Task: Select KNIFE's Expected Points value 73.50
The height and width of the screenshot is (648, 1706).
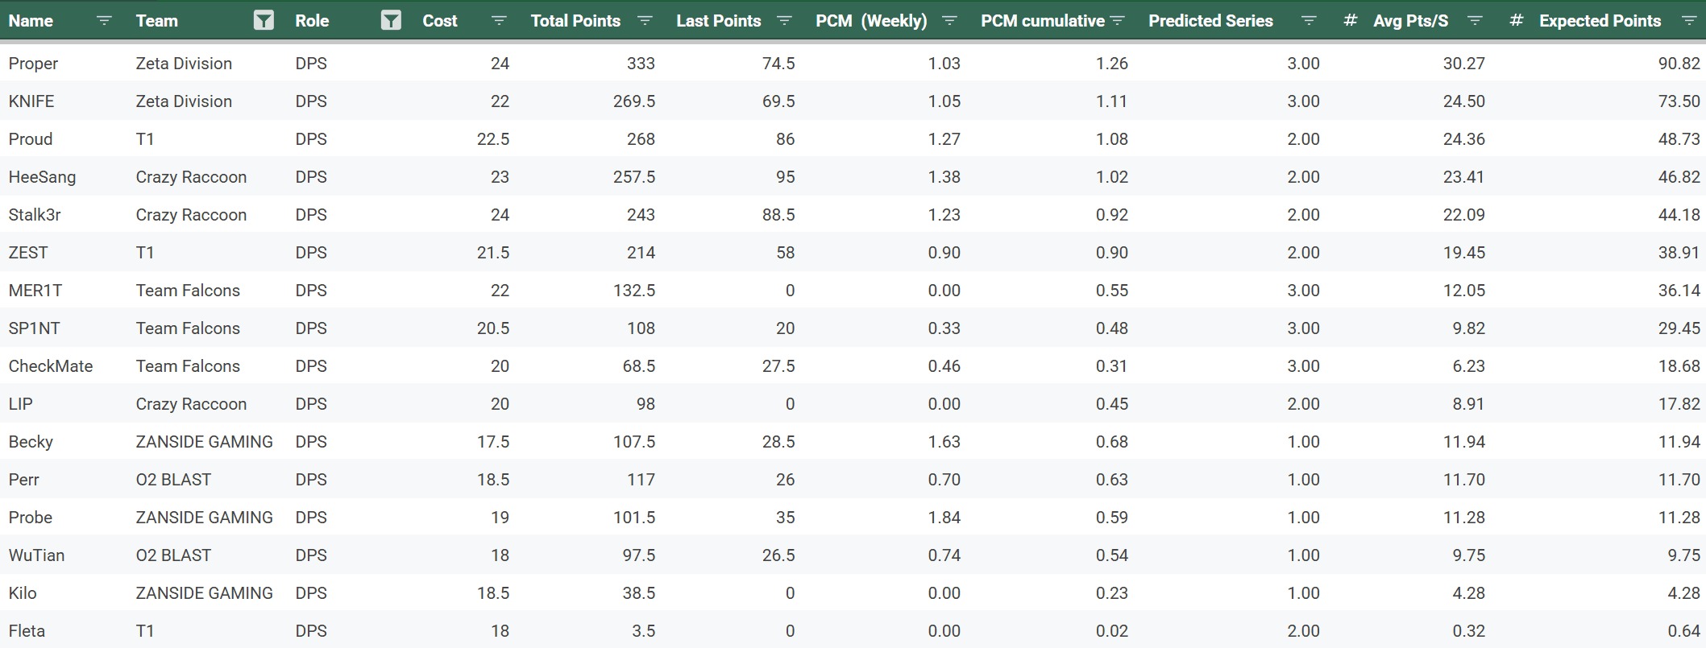Action: (1679, 101)
